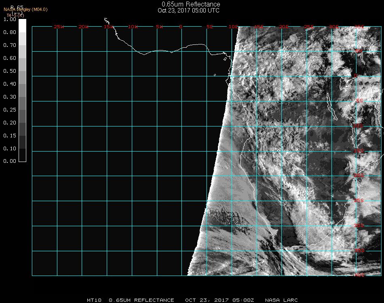
Task: Click the 'NASA LARC' footer credit
Action: pyautogui.click(x=281, y=300)
